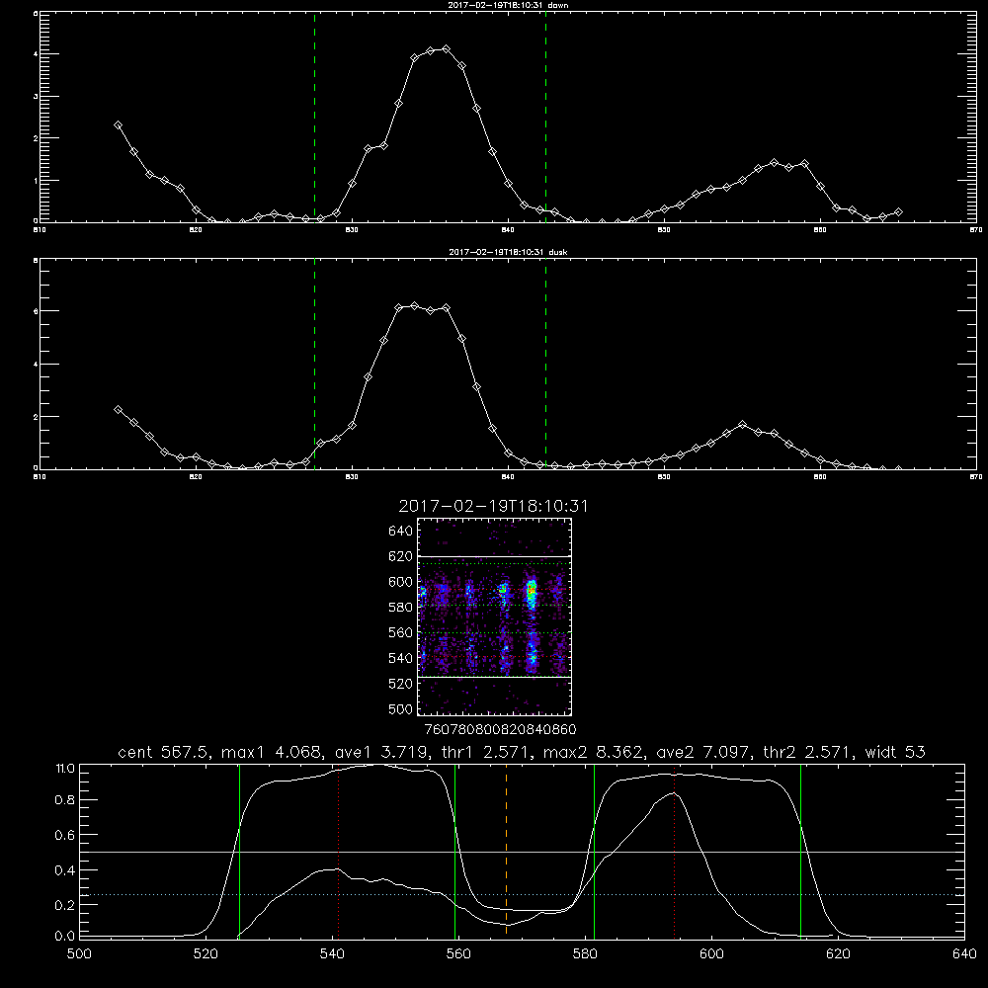Click heatmap x-axis label string 760780800820840860
988x988 pixels.
[500, 729]
